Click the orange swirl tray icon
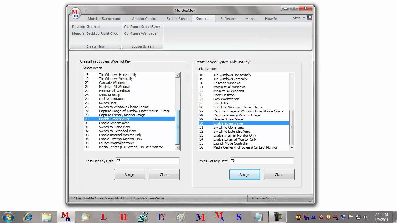 click(328, 217)
